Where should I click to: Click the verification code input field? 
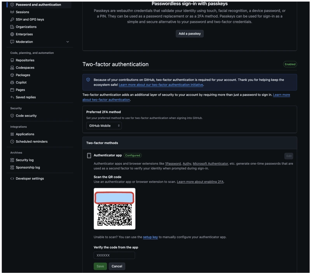coord(114,256)
